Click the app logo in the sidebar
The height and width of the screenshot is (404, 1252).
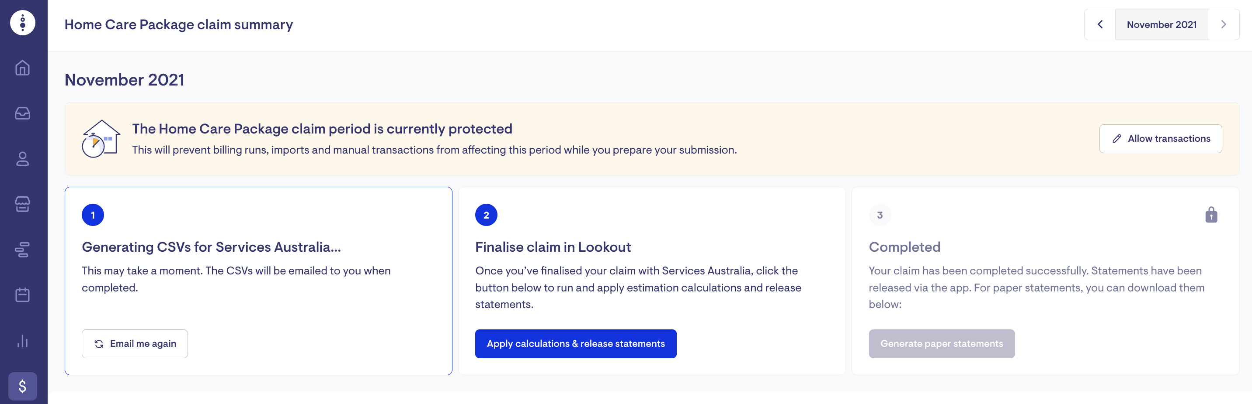point(23,23)
